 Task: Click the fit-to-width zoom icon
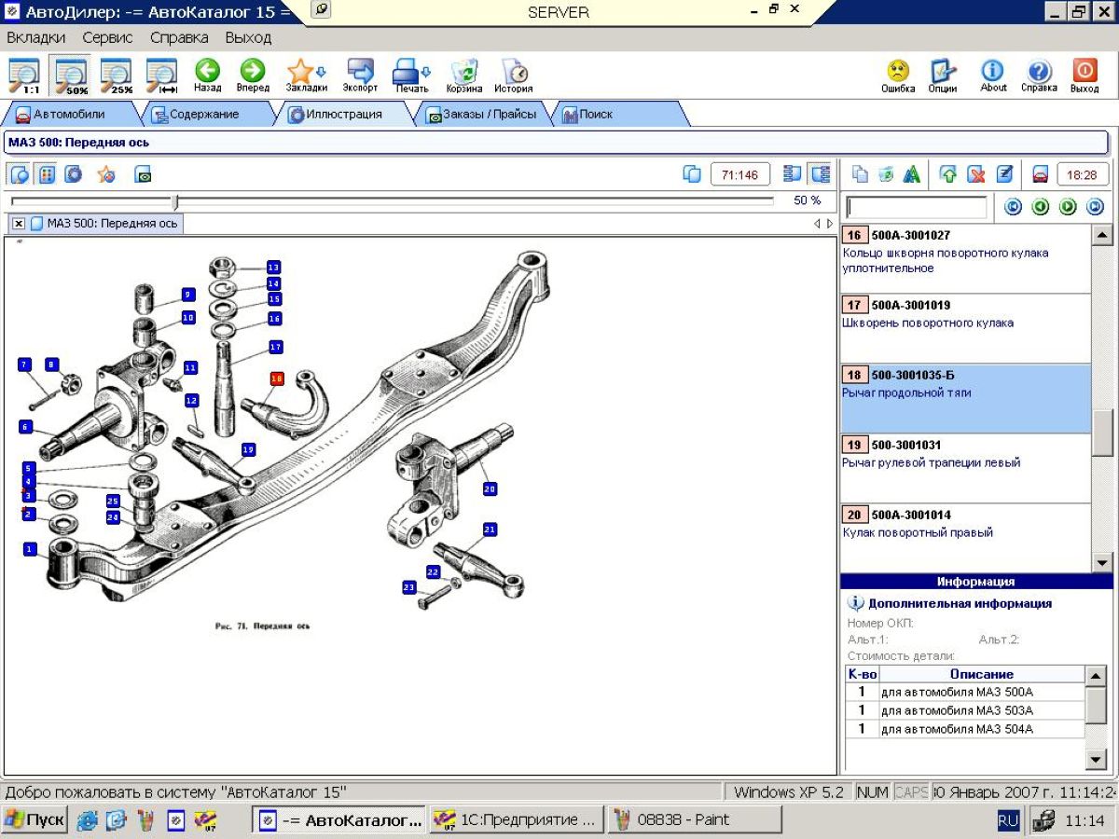162,76
